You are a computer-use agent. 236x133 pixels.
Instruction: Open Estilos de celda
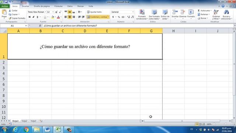click(165, 14)
